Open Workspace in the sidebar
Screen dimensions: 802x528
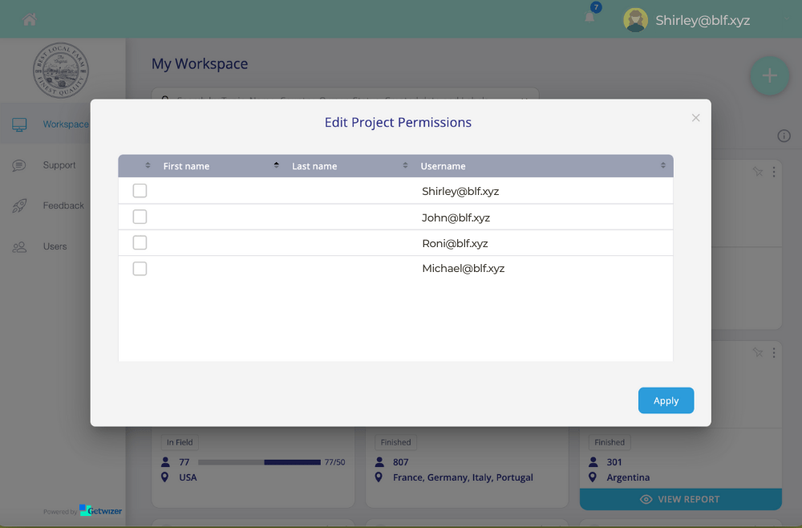click(x=66, y=124)
